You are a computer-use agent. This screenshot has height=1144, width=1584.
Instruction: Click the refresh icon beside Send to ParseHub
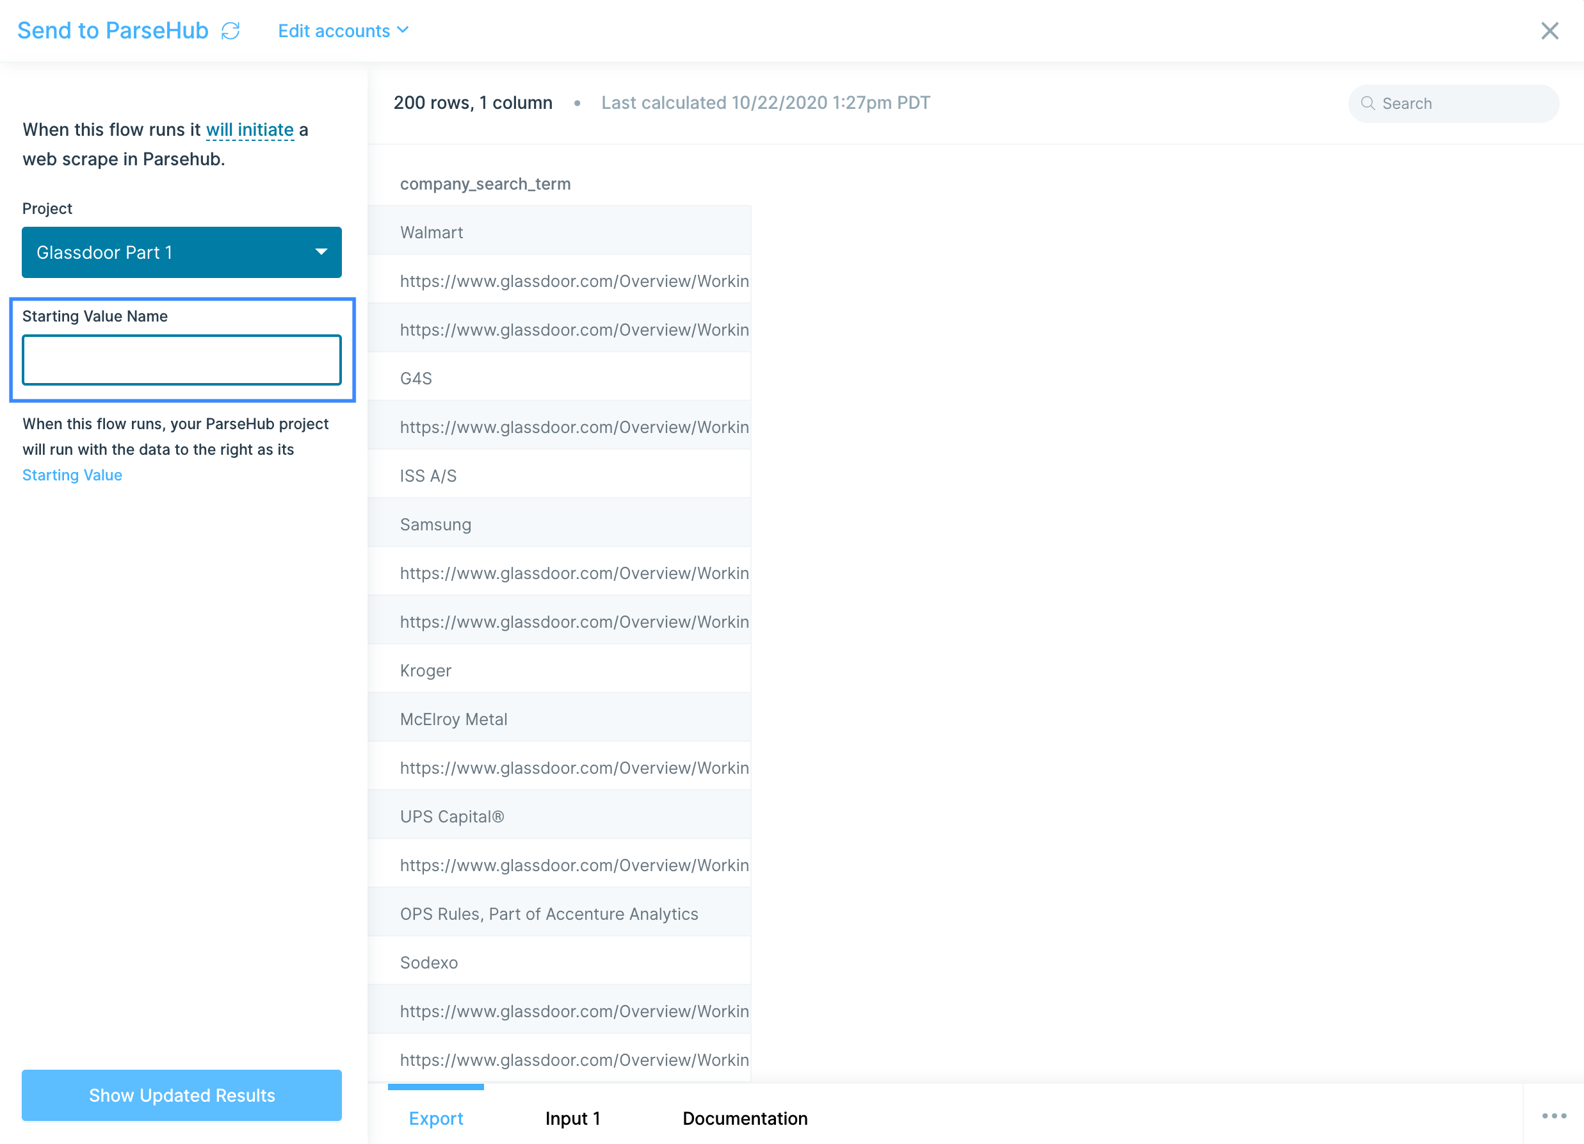pos(230,31)
